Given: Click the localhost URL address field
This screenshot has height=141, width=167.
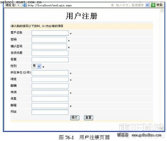Looking at the screenshot, I should click(x=68, y=5).
